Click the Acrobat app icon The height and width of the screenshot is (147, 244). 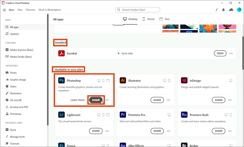click(62, 53)
